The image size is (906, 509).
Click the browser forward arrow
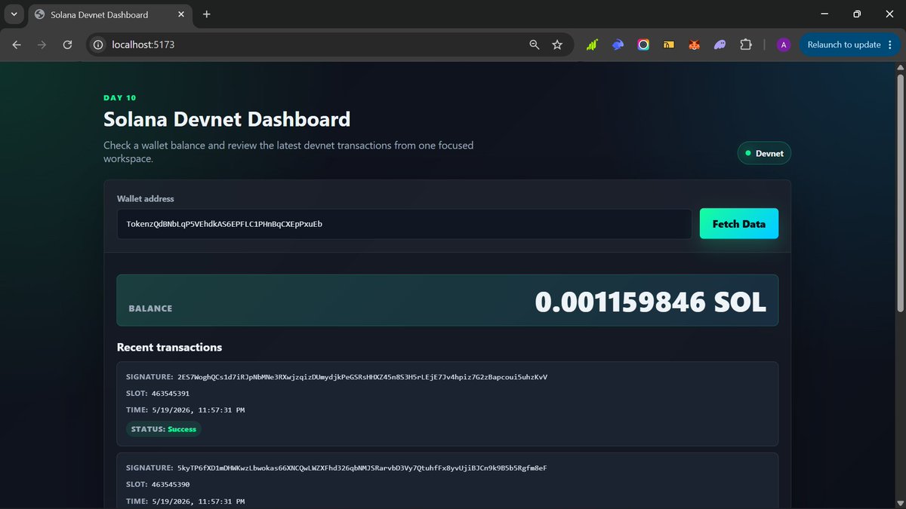pos(42,45)
